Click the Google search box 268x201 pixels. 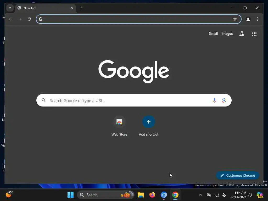[134, 100]
